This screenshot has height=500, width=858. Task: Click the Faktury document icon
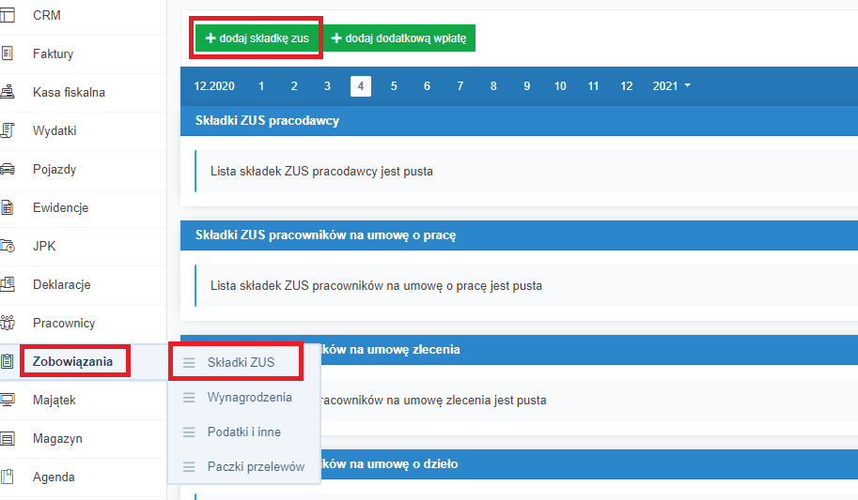pos(8,53)
